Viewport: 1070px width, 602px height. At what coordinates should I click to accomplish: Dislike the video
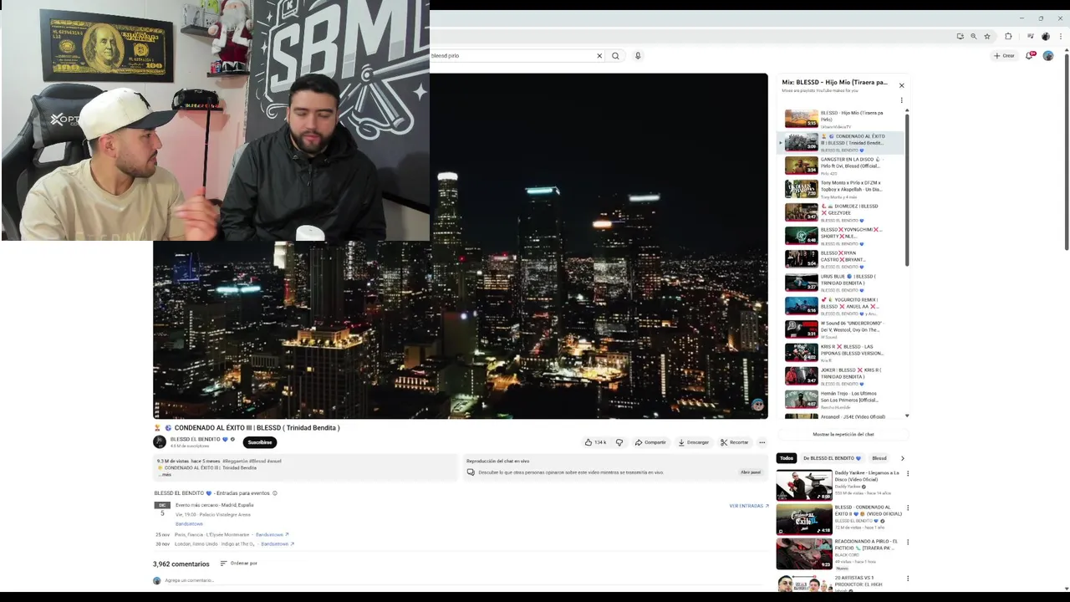pyautogui.click(x=619, y=442)
